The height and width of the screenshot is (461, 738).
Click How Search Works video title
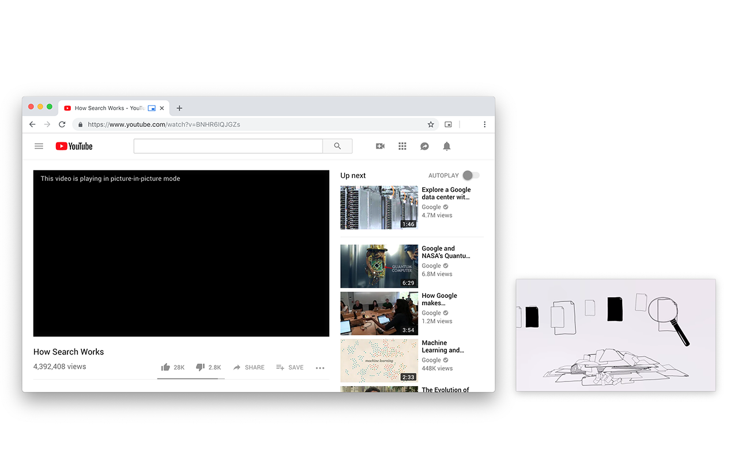(x=69, y=352)
